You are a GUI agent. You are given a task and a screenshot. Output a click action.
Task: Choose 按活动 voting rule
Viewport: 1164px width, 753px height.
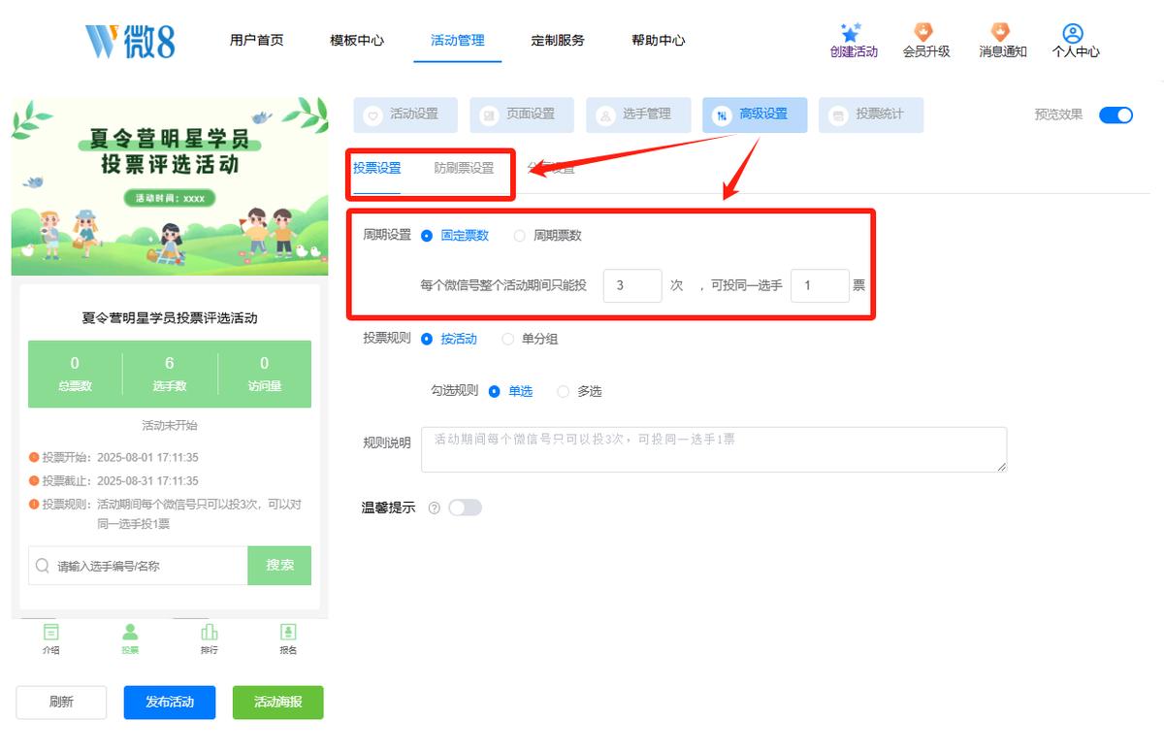click(x=449, y=339)
